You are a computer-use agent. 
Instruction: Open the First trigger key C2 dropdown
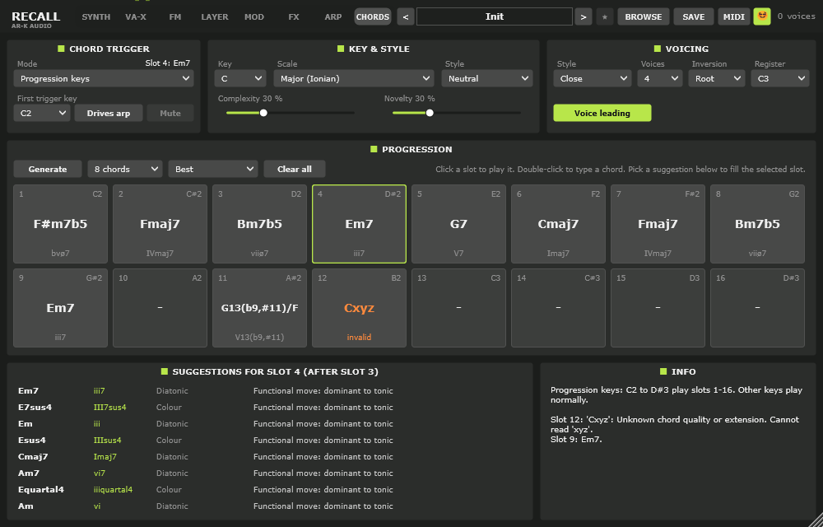tap(42, 113)
